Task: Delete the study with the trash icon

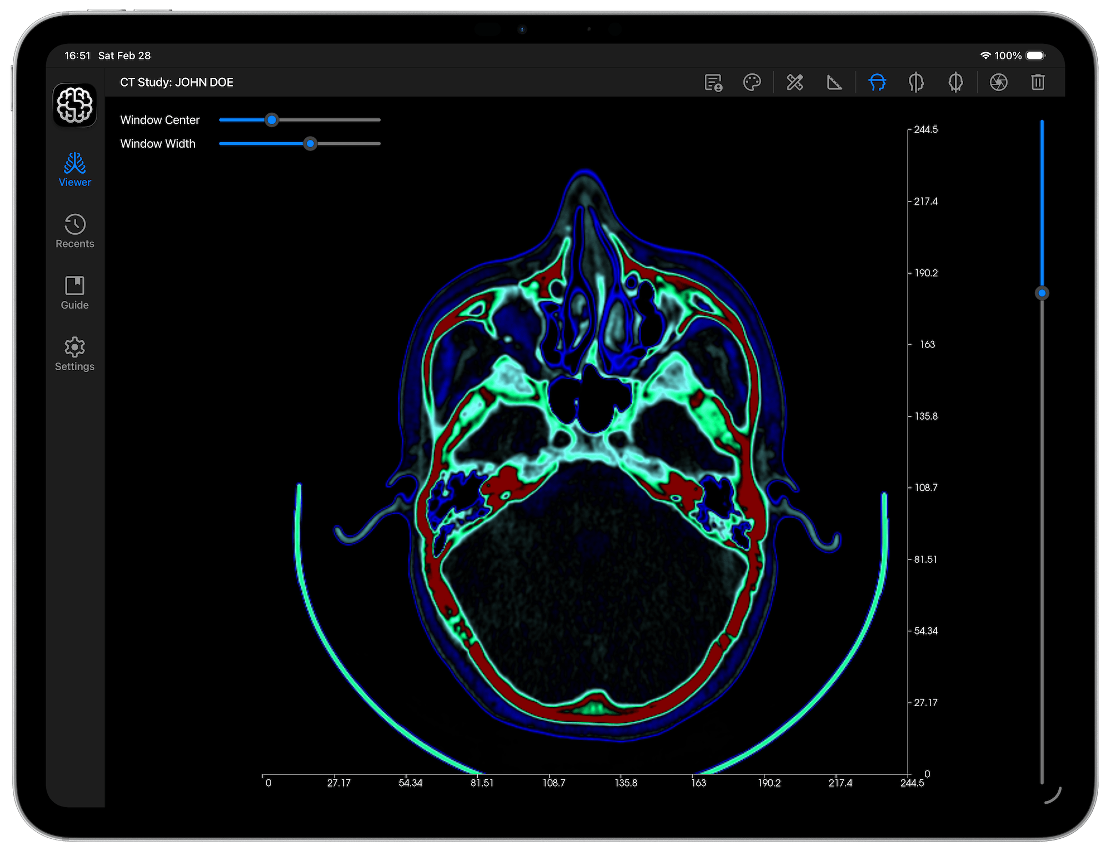Action: click(x=1038, y=82)
